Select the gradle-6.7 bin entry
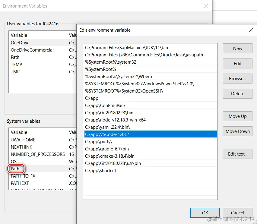Viewport: 257px width, 224px height. [x=151, y=149]
